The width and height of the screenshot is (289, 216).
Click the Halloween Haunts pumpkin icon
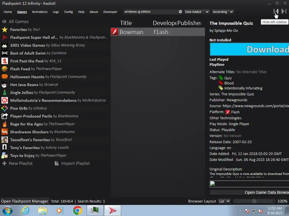(x=5, y=77)
